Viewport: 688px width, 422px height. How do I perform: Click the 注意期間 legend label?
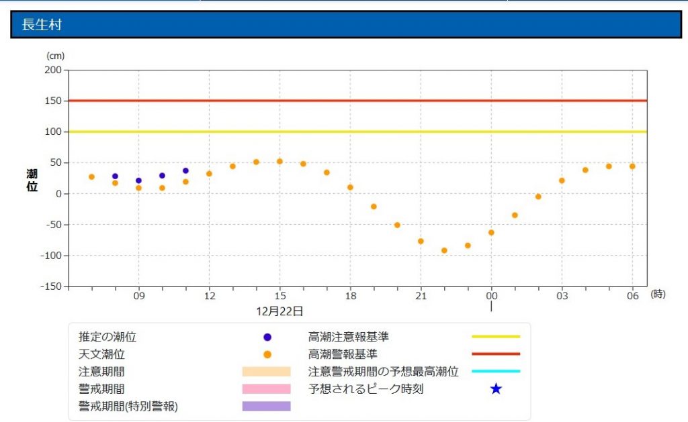tap(102, 372)
